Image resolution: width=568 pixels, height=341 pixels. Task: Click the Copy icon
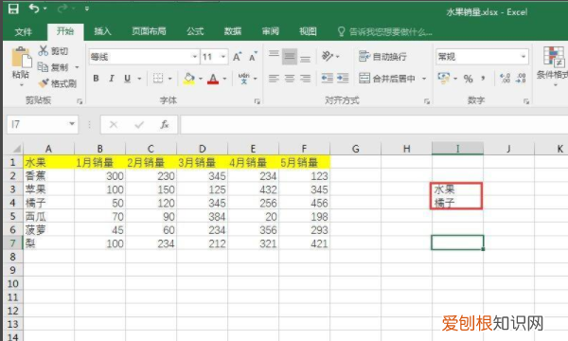[x=43, y=66]
